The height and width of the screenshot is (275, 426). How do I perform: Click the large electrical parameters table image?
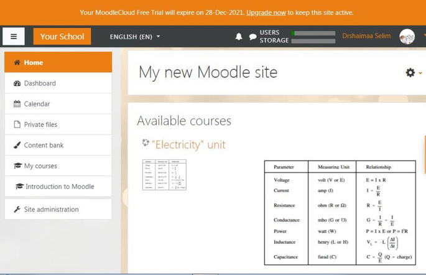(x=340, y=213)
